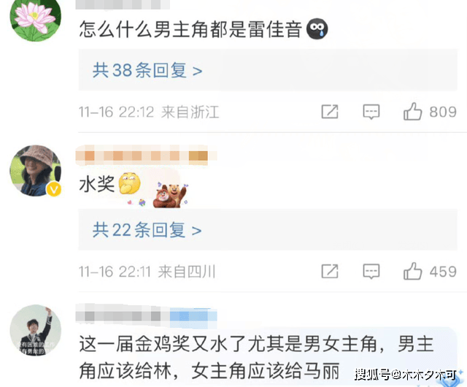Tap the bear sticker in 水奖 comment

(x=170, y=195)
